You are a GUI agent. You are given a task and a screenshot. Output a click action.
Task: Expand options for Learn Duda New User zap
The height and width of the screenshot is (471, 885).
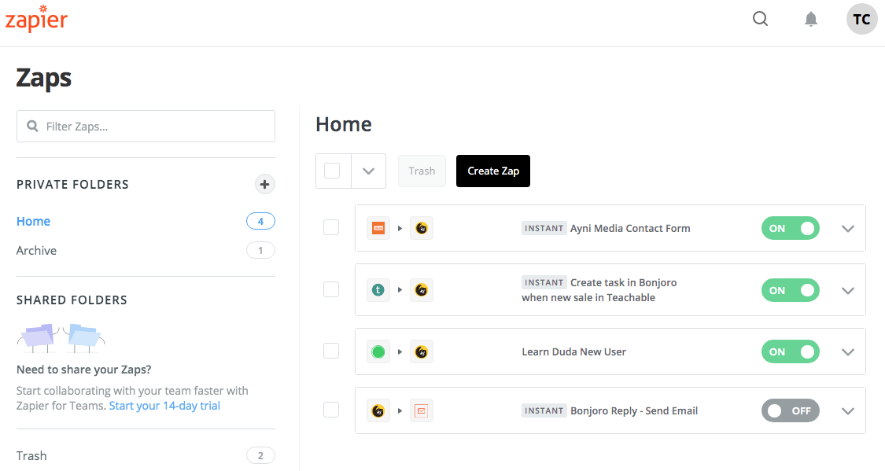848,352
